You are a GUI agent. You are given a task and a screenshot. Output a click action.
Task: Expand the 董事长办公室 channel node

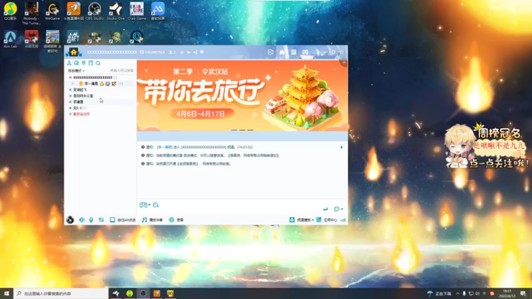[x=70, y=96]
